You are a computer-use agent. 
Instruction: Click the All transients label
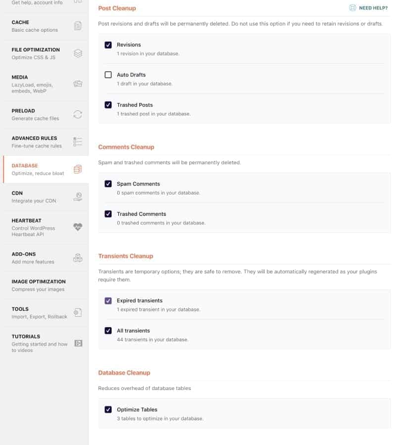pos(133,331)
